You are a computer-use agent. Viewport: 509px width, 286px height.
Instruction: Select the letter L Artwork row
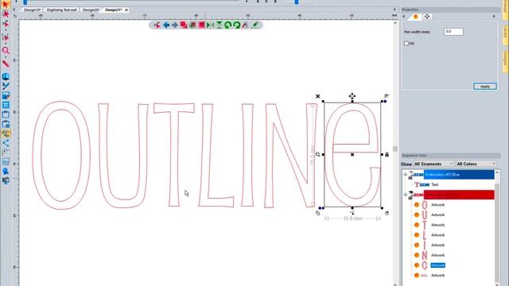click(x=437, y=235)
